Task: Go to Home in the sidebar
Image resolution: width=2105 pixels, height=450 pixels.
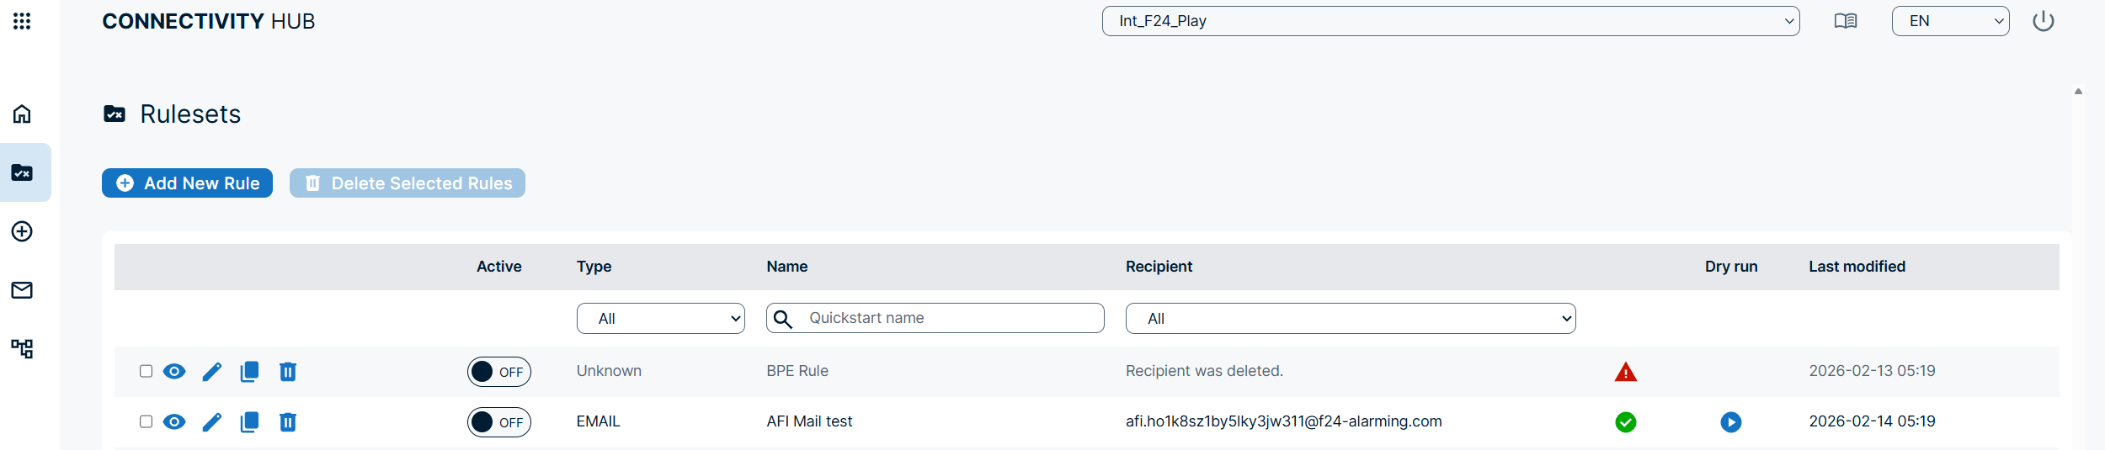Action: tap(22, 114)
